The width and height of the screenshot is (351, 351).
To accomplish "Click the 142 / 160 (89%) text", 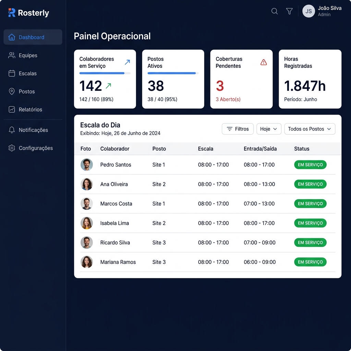I will point(96,99).
